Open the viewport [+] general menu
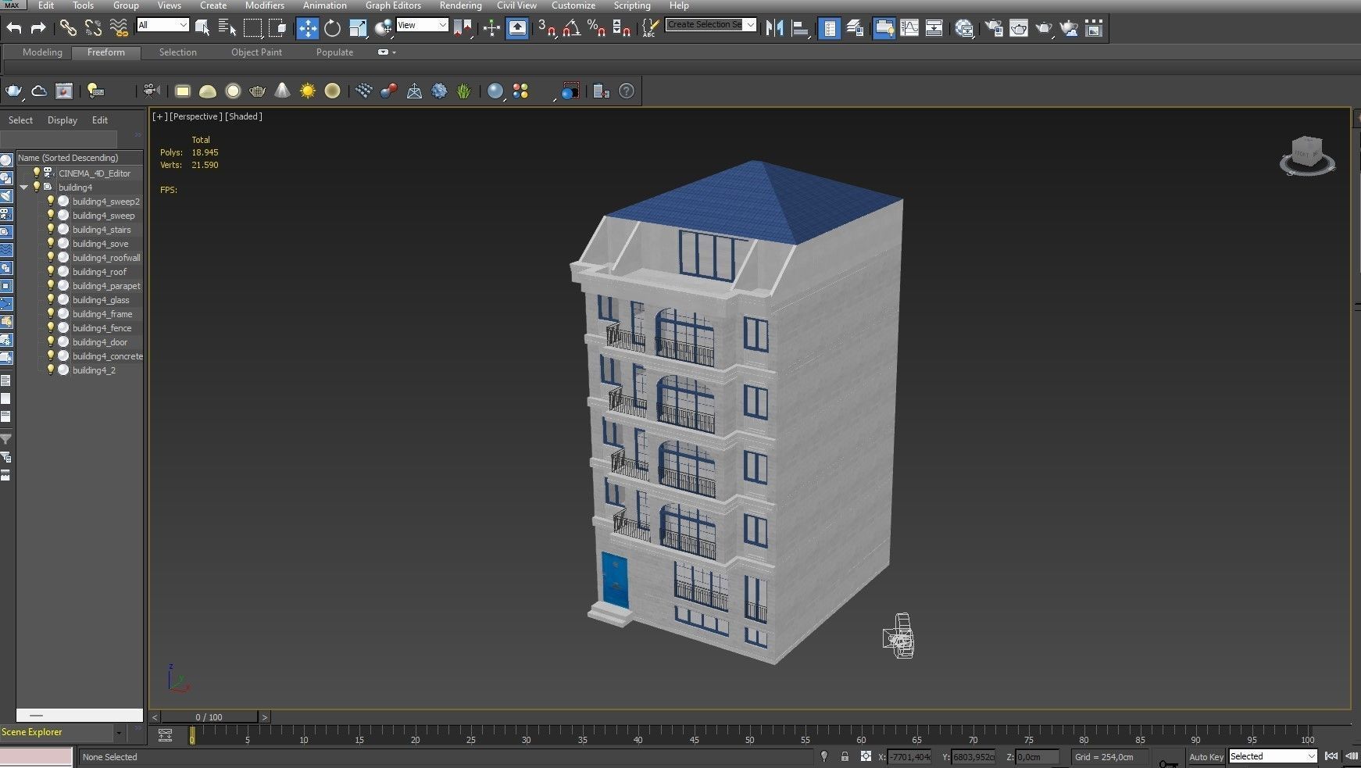This screenshot has height=768, width=1361. pos(160,116)
